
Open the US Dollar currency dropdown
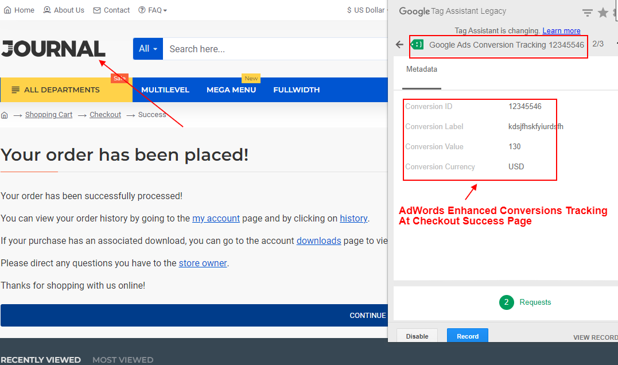coord(367,10)
